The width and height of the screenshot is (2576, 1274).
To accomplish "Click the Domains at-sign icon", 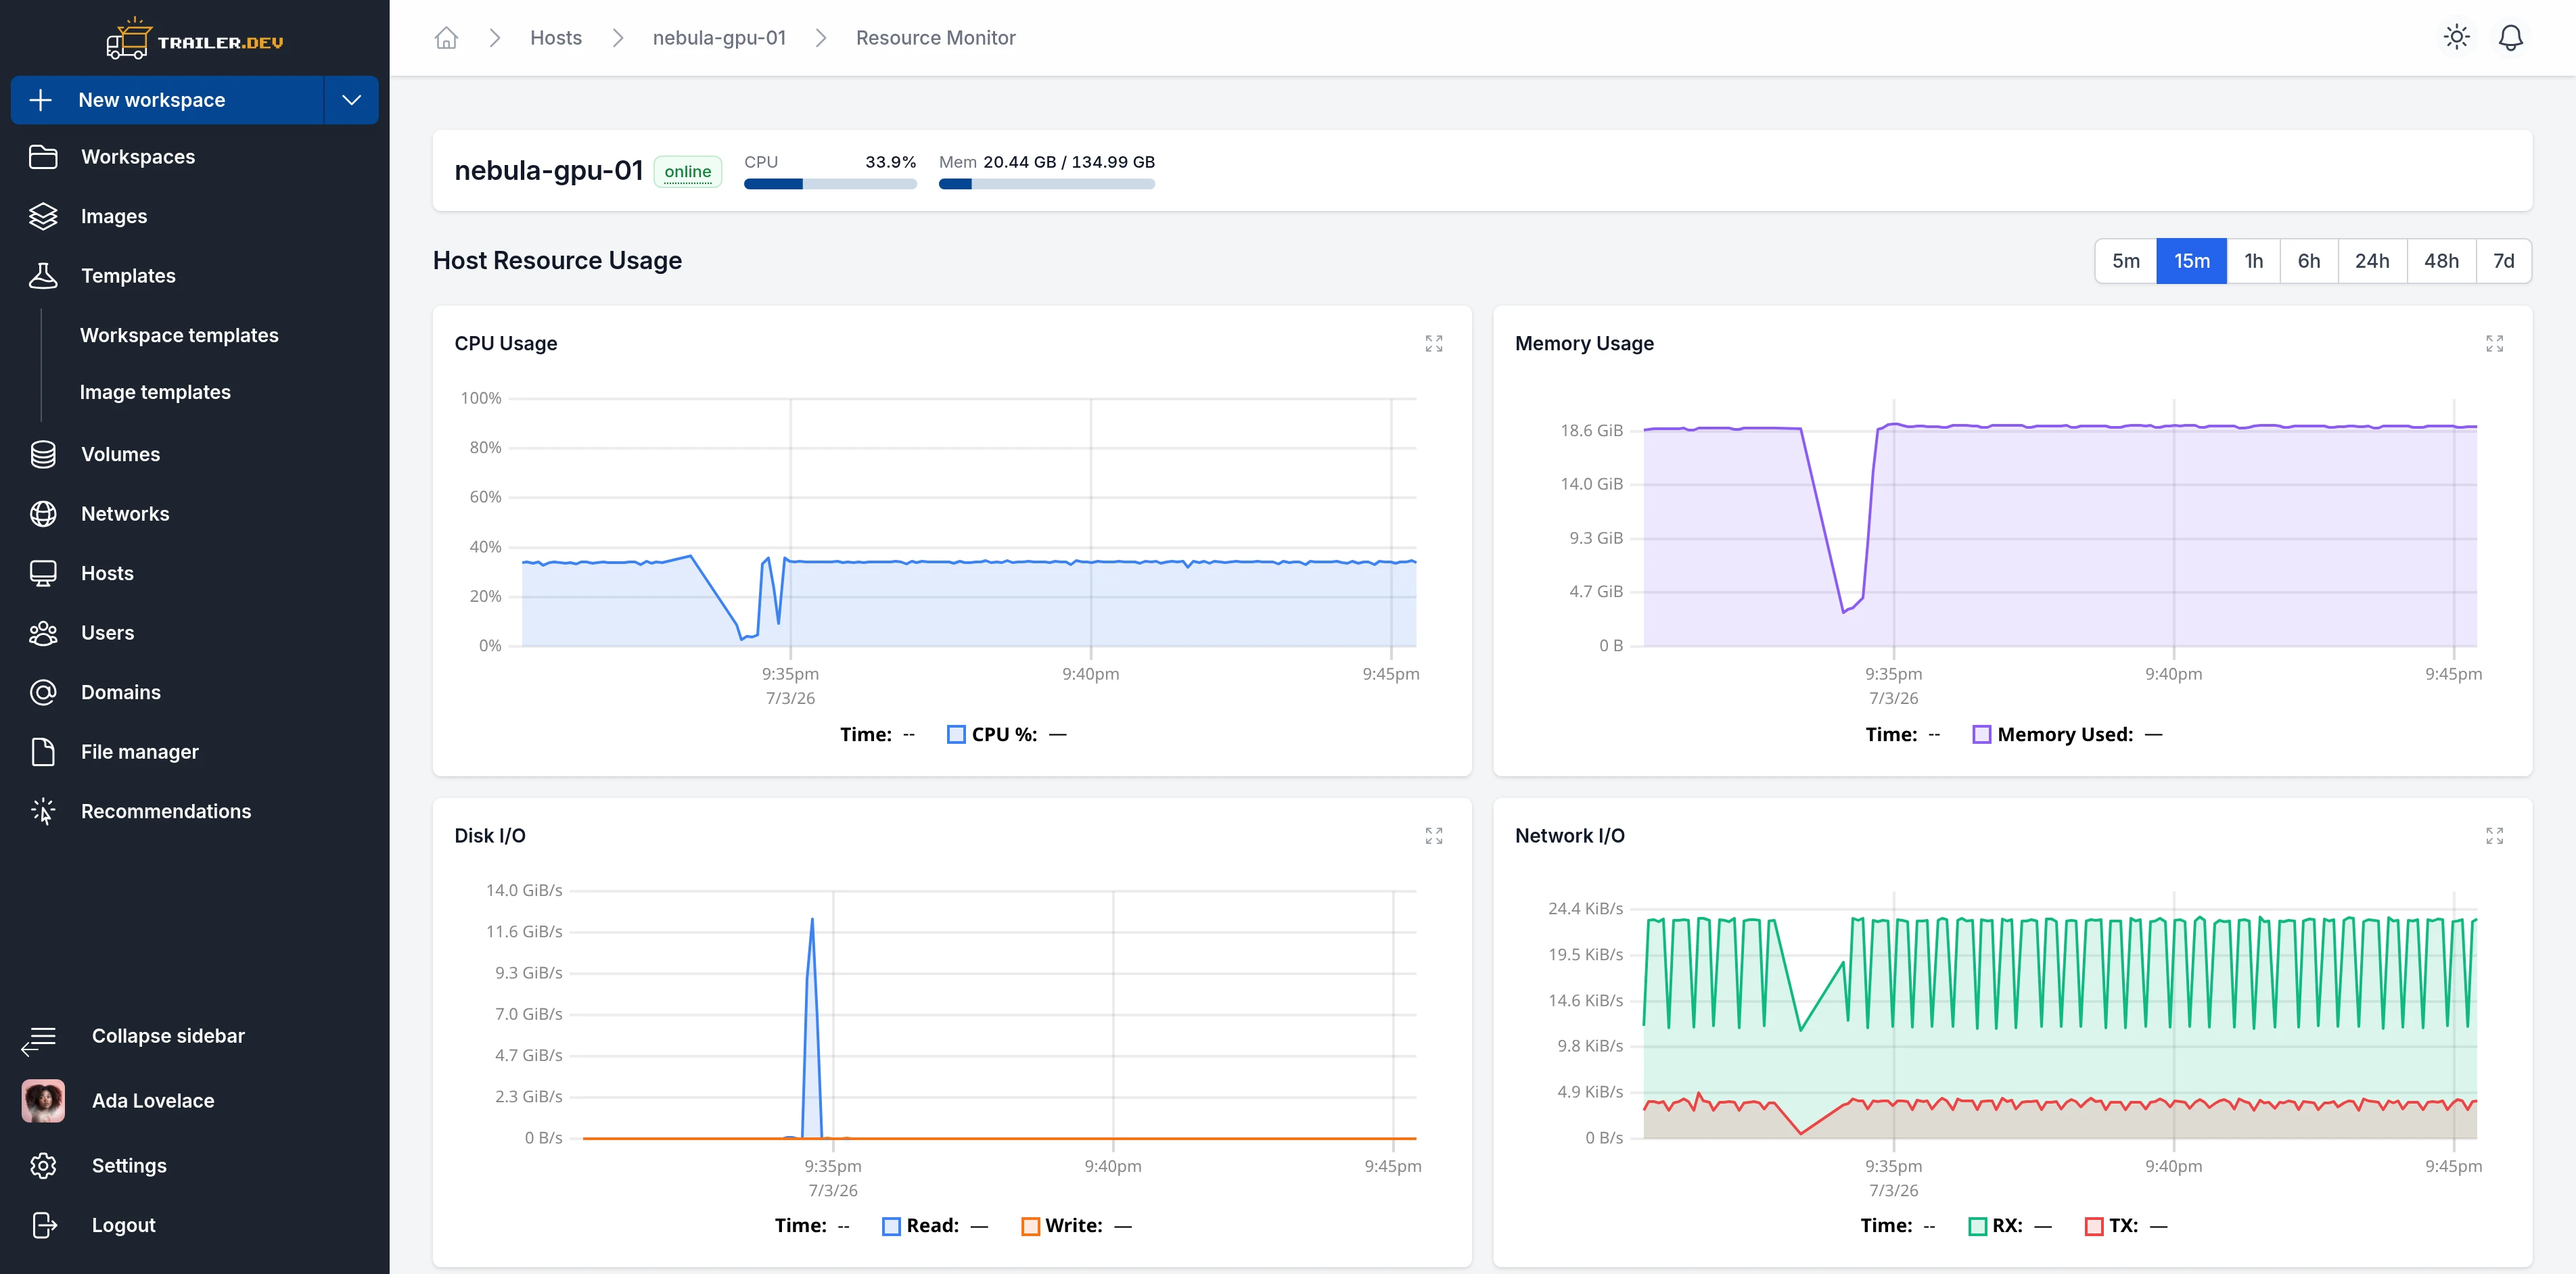I will [x=43, y=692].
